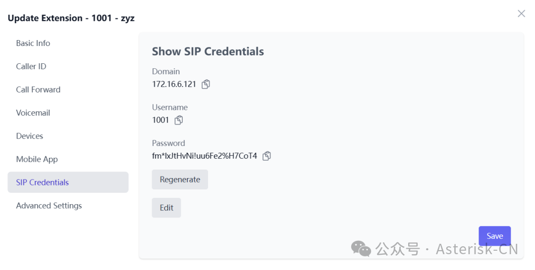This screenshot has width=535, height=270.
Task: Click the domain address 172.16.6.121
Action: [174, 84]
